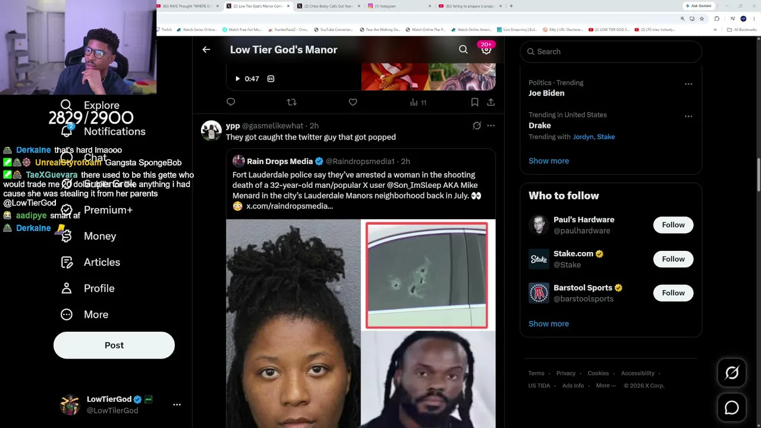This screenshot has height=428, width=761.
Task: Open the Accessibility footer link
Action: pyautogui.click(x=638, y=373)
